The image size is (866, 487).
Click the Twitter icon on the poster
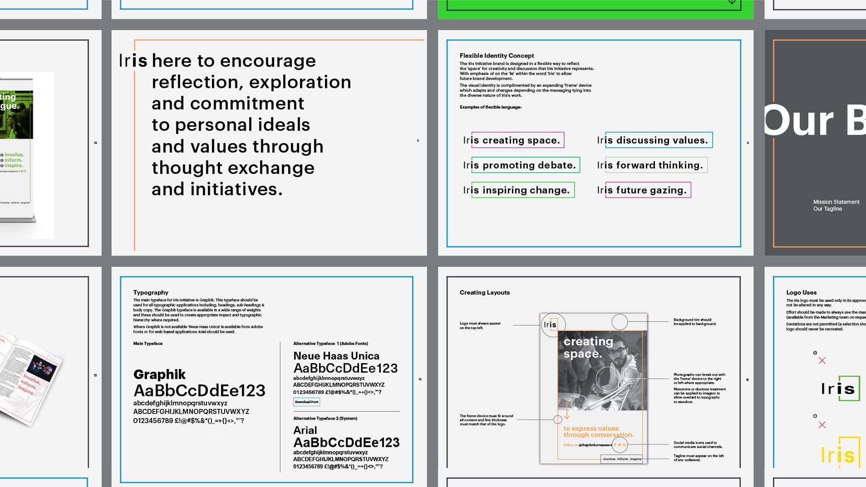click(619, 445)
